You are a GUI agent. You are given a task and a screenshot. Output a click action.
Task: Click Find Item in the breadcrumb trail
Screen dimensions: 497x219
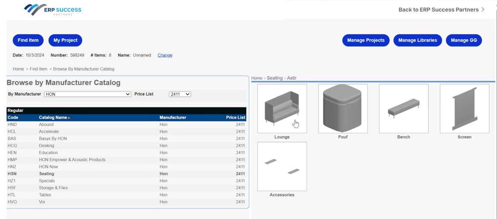(x=39, y=69)
